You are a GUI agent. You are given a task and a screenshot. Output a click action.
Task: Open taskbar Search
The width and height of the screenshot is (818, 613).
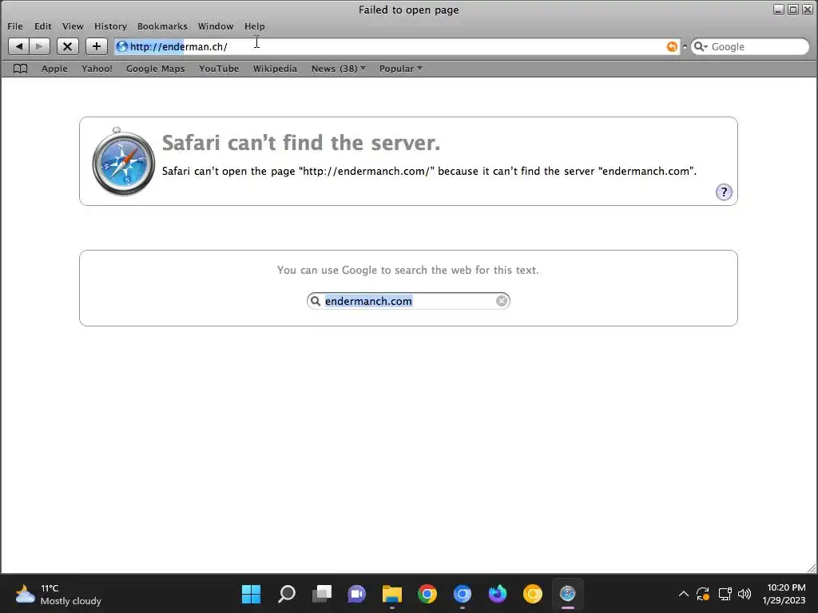[x=287, y=594]
